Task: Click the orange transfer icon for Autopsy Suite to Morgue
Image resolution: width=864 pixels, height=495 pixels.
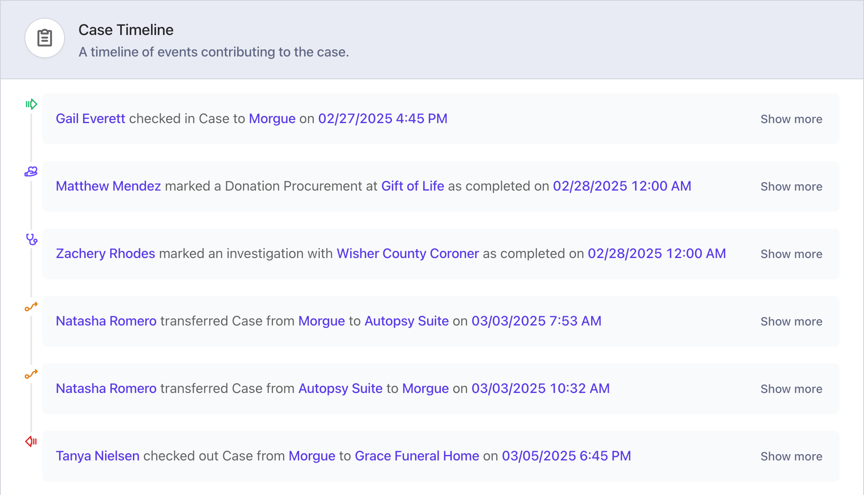Action: click(31, 374)
